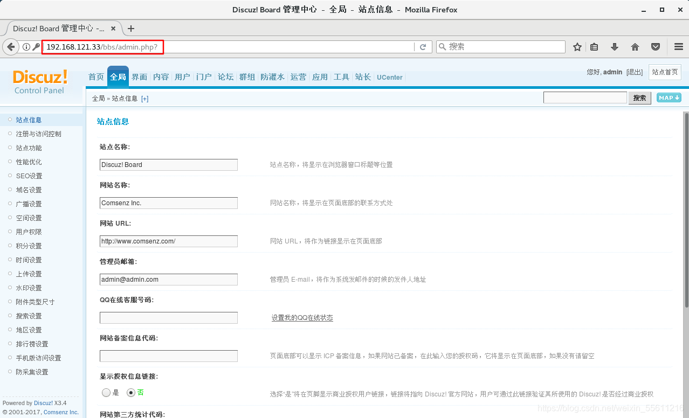
Task: Go to Firefox home page icon
Action: click(x=635, y=47)
